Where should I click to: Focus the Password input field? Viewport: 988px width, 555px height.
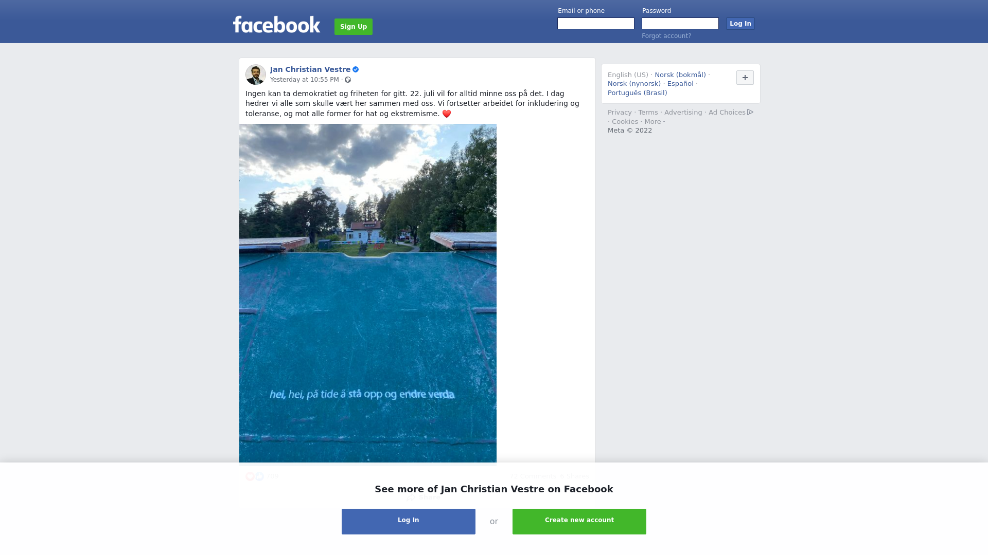(680, 24)
